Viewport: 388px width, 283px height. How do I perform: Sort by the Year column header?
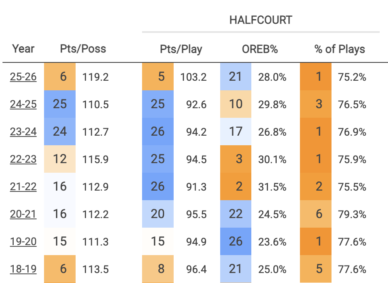[23, 49]
